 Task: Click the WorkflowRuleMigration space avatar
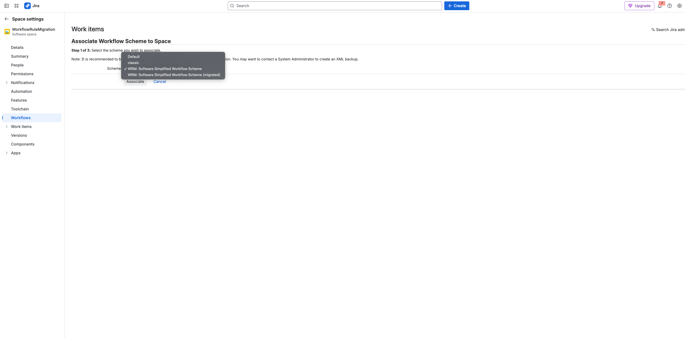[x=7, y=31]
